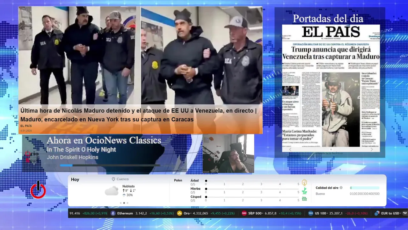The height and width of the screenshot is (230, 408).
Task: Click the '91.416' ticker price at left
Action: click(x=74, y=213)
